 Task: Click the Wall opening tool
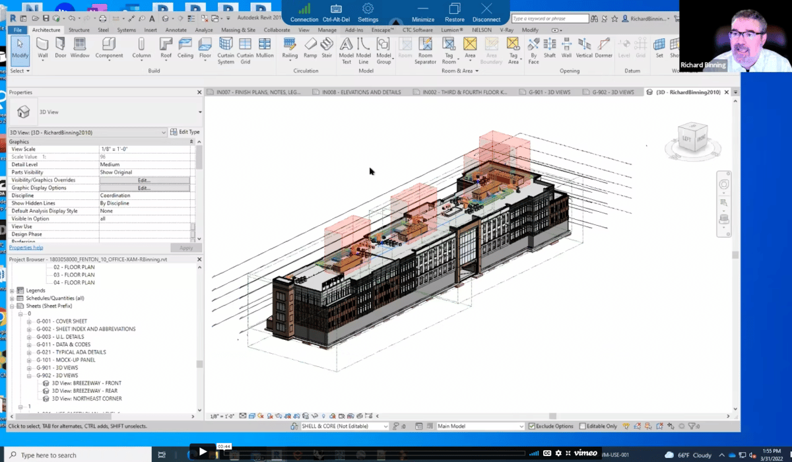point(566,48)
